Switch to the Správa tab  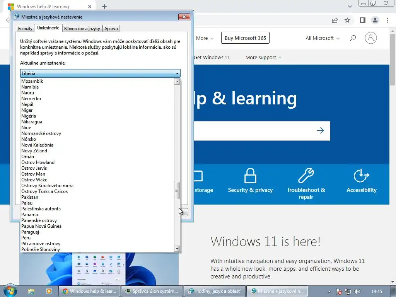point(111,29)
